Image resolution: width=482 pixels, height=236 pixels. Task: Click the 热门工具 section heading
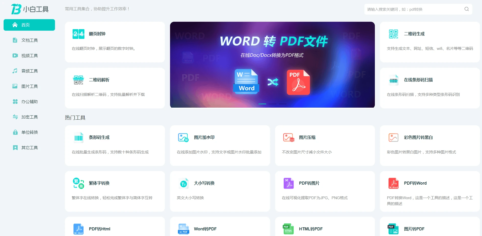pyautogui.click(x=75, y=118)
